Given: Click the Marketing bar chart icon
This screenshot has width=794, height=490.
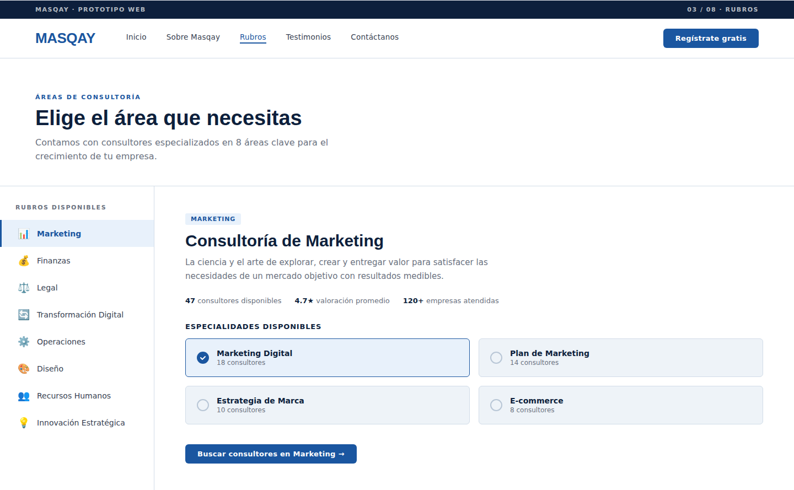Looking at the screenshot, I should (24, 234).
